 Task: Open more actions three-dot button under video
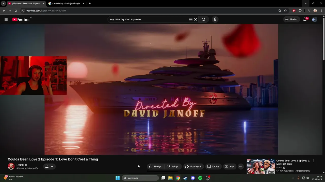coord(241,167)
